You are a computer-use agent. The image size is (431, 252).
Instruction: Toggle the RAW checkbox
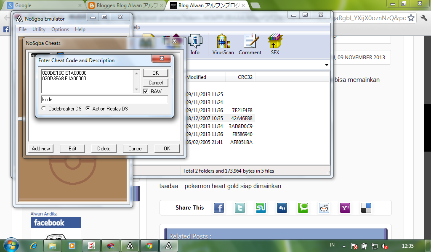[x=146, y=91]
